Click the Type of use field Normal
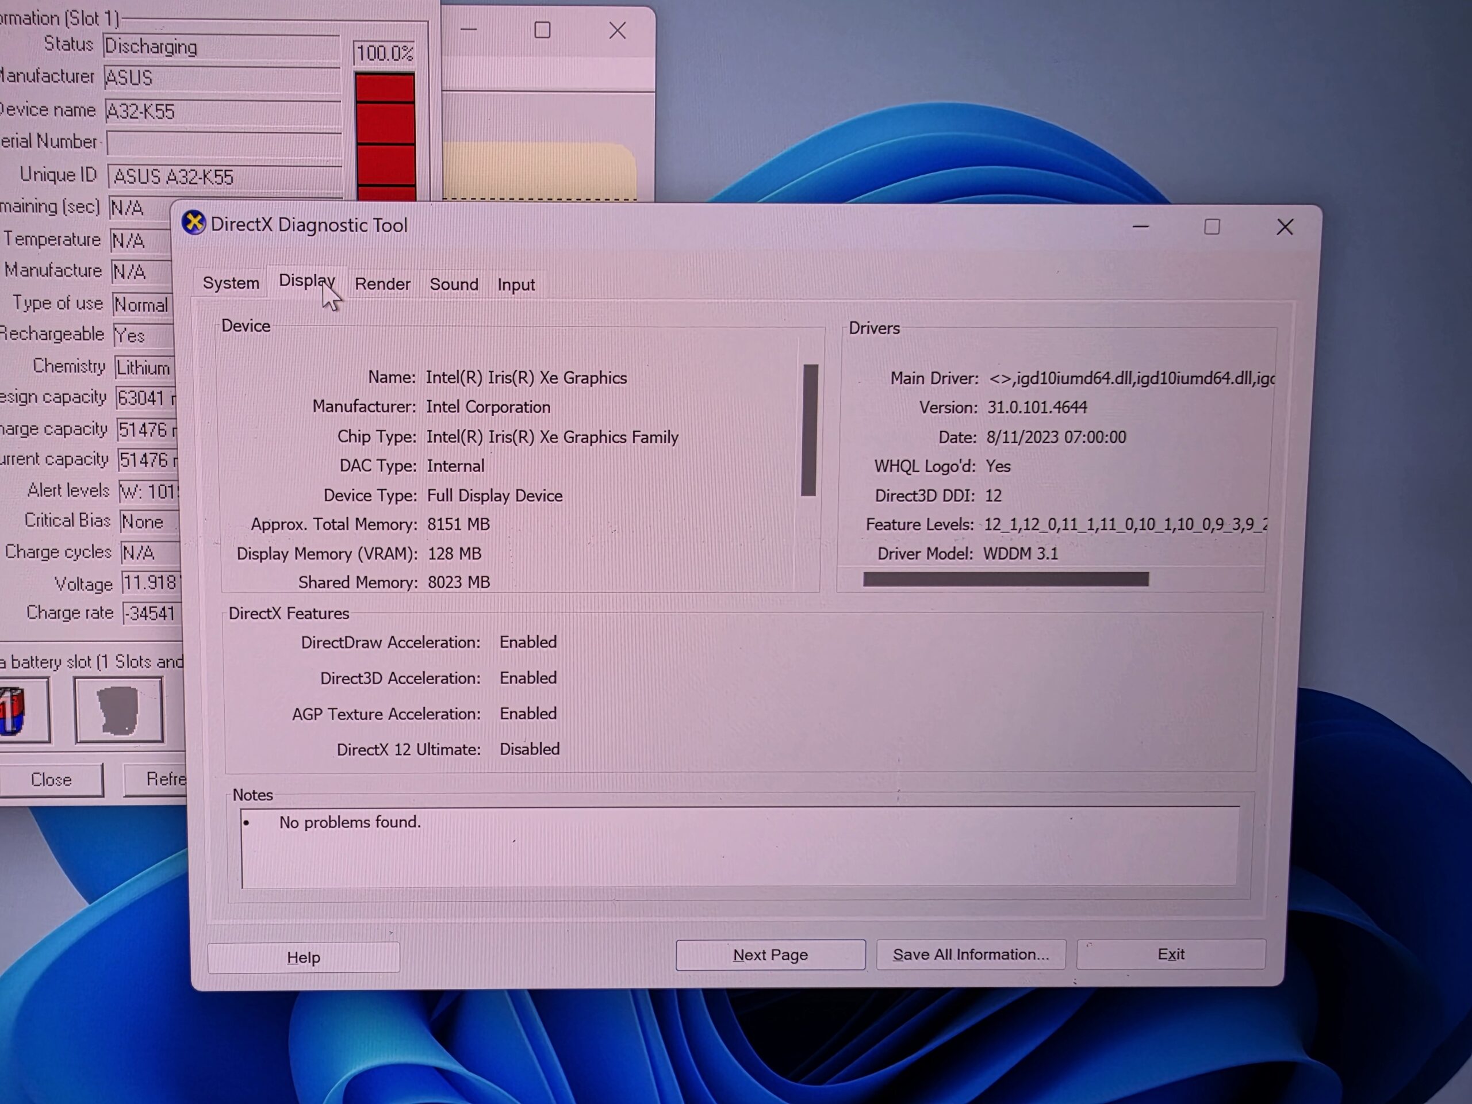 click(x=143, y=305)
